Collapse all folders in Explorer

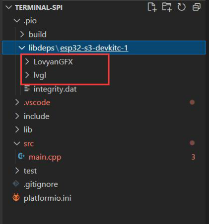pos(197,7)
